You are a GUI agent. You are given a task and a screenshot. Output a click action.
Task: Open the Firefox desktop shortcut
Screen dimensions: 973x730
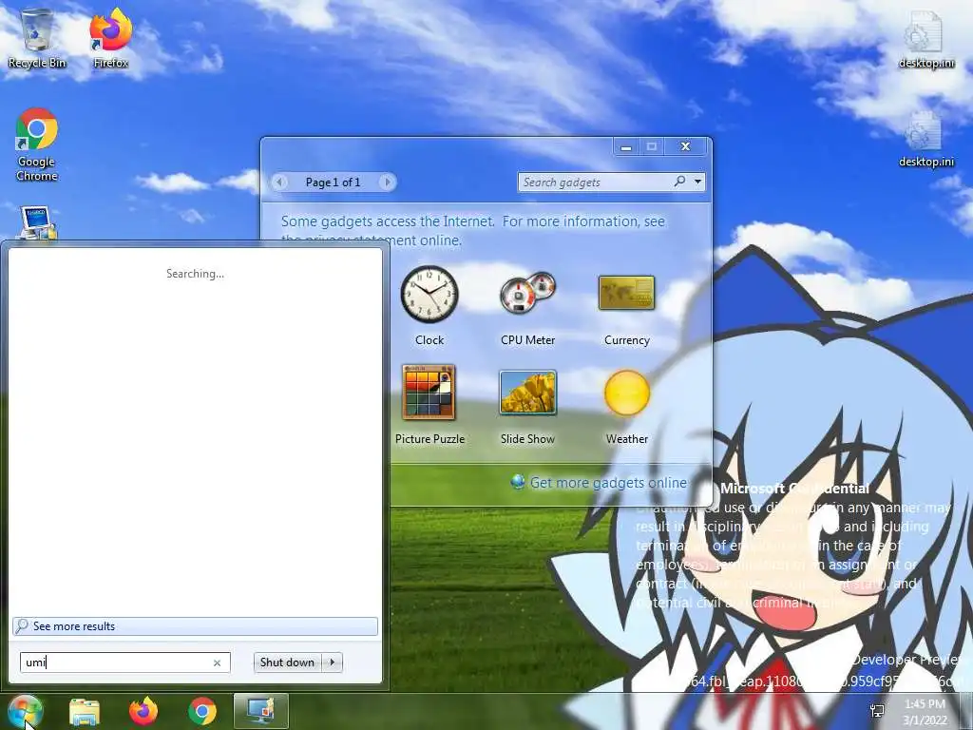(x=110, y=38)
